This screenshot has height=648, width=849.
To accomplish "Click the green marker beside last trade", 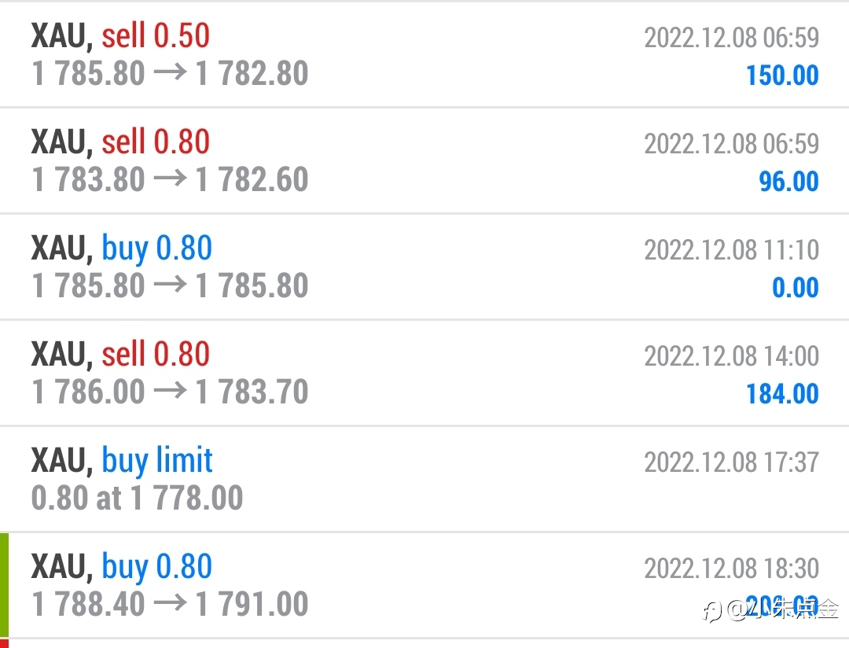I will click(x=5, y=584).
